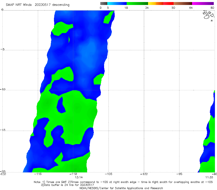Click the latitude label '-5'
217x190 pixels.
click(x=3, y=49)
